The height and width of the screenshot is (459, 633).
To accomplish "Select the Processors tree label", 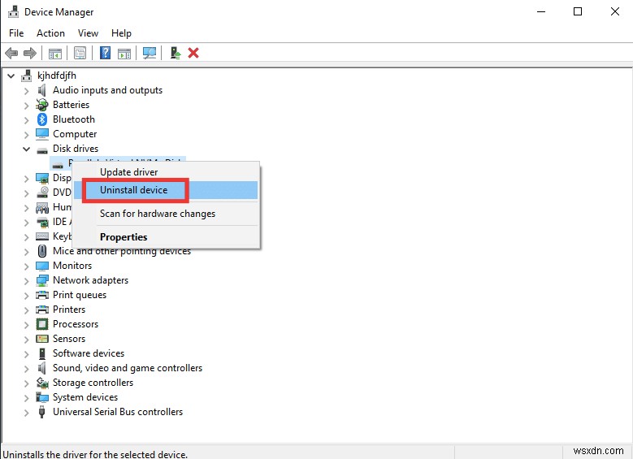I will pyautogui.click(x=76, y=324).
